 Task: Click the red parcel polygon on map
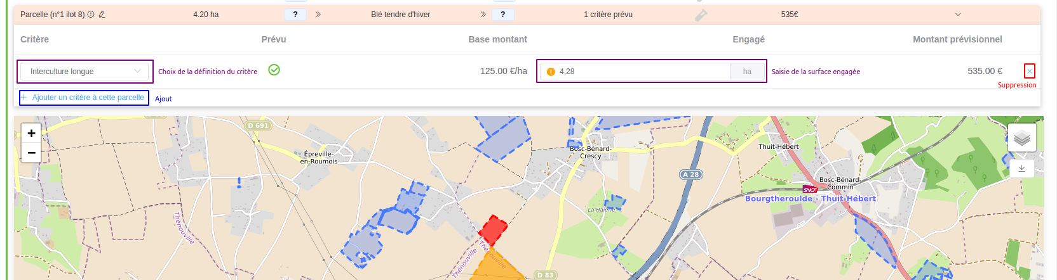pos(492,229)
